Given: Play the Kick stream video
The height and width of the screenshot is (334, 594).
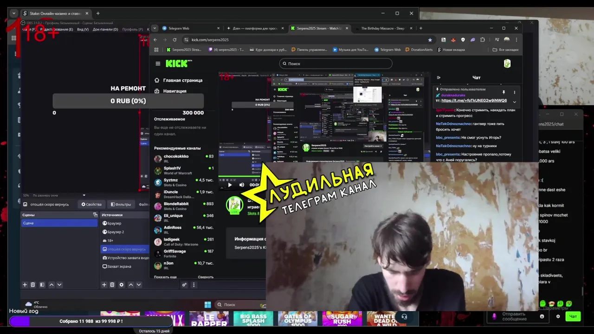Looking at the screenshot, I should click(230, 185).
